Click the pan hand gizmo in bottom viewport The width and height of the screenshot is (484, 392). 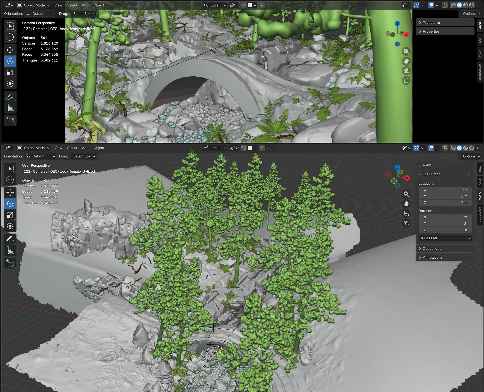406,204
